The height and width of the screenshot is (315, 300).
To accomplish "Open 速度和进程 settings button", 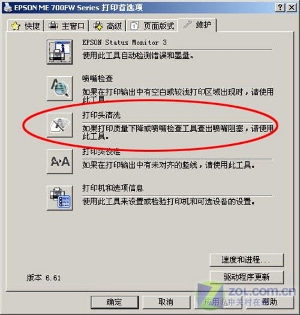I will tap(247, 260).
